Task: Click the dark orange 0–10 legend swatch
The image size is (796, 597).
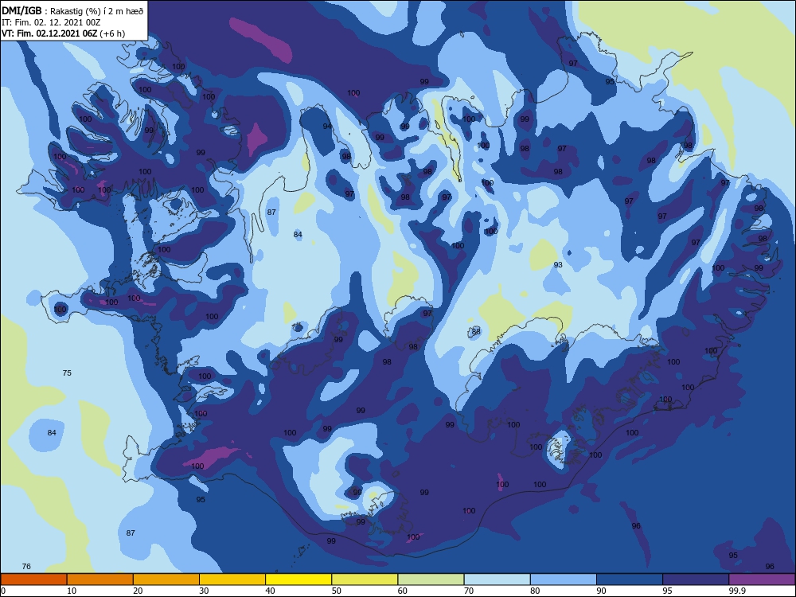Action: tap(33, 579)
